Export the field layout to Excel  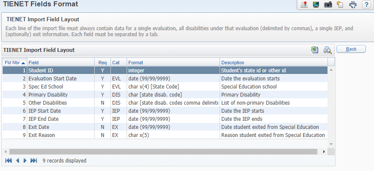click(x=315, y=50)
